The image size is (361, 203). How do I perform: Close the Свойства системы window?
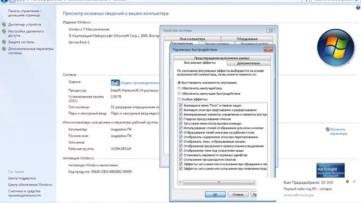click(271, 30)
